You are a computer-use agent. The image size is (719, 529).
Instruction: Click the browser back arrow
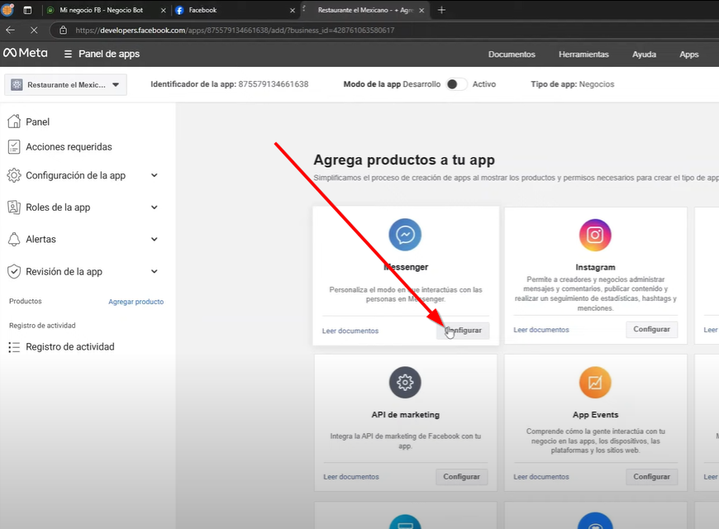pyautogui.click(x=10, y=31)
